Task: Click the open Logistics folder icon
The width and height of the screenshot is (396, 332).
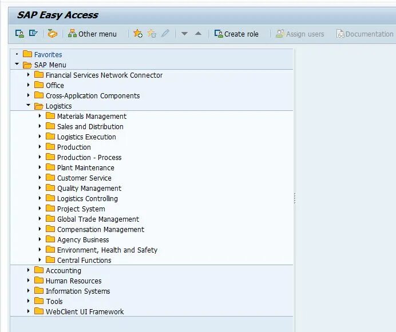Action: (x=39, y=106)
